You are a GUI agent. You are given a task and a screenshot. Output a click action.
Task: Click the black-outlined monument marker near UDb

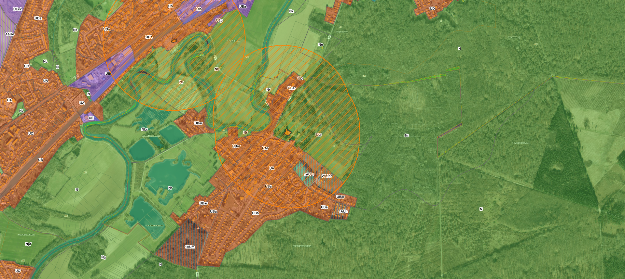coord(174,41)
